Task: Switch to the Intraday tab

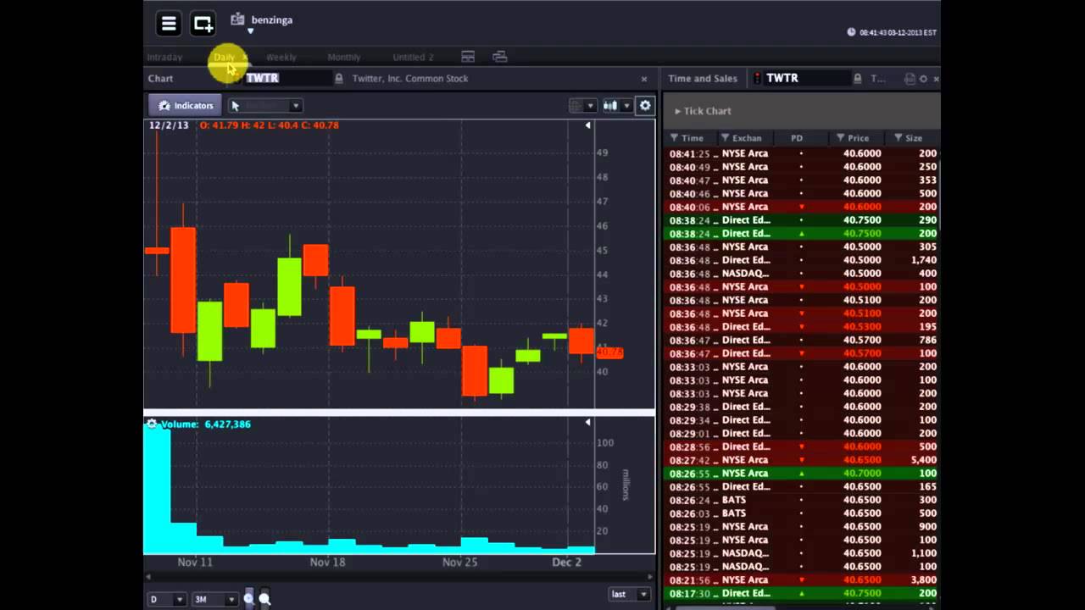Action: coord(164,57)
